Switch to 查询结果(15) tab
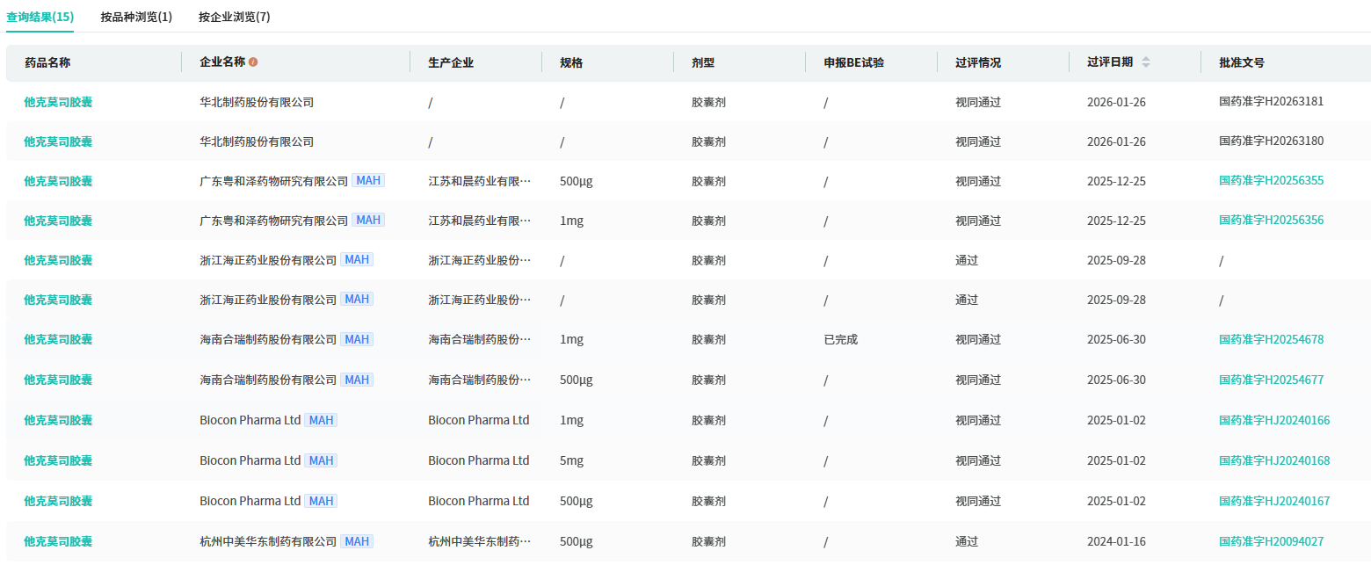The height and width of the screenshot is (565, 1371). click(x=40, y=17)
